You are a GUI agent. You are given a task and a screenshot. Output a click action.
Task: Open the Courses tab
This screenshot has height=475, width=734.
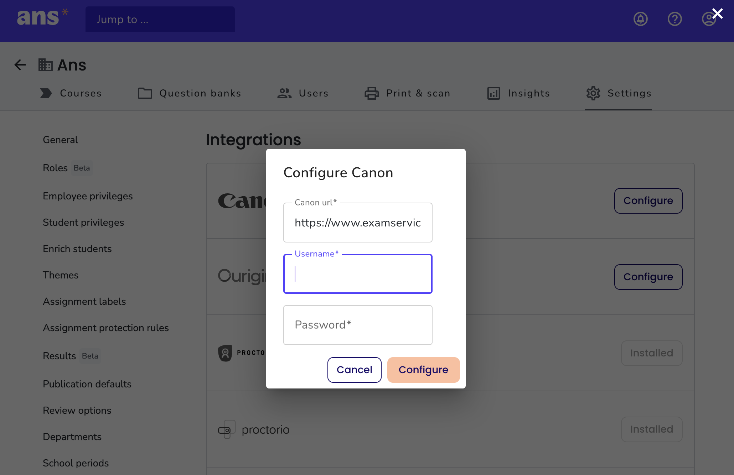click(x=71, y=93)
